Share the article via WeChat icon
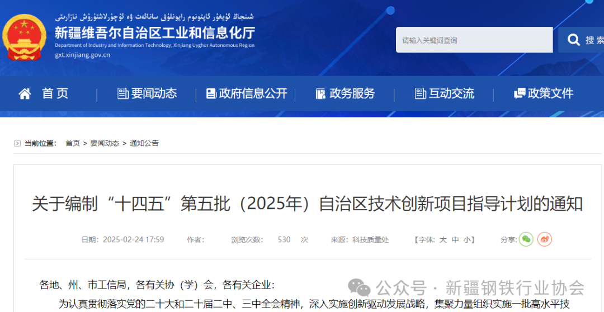 click(x=526, y=239)
